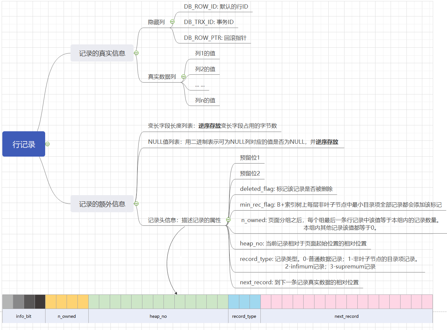This screenshot has height=330, width=447.
Task: Select the 列2的值 node
Action: point(205,69)
